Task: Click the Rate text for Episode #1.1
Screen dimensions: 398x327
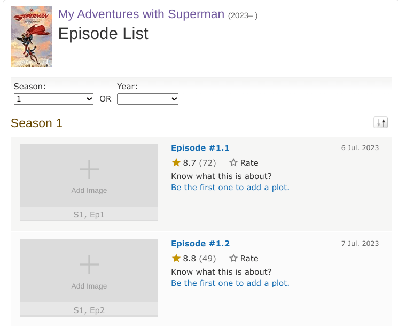Action: coord(249,163)
